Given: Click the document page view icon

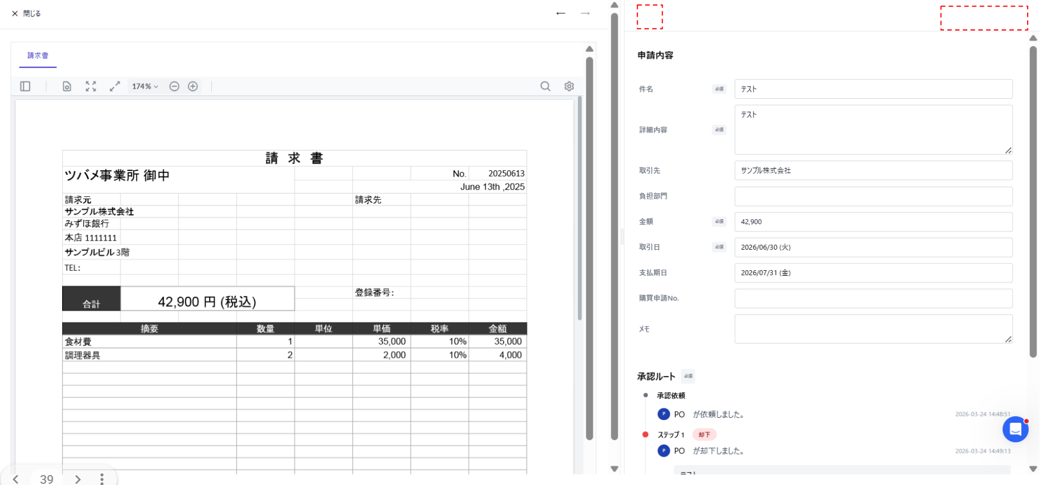Looking at the screenshot, I should [x=67, y=86].
